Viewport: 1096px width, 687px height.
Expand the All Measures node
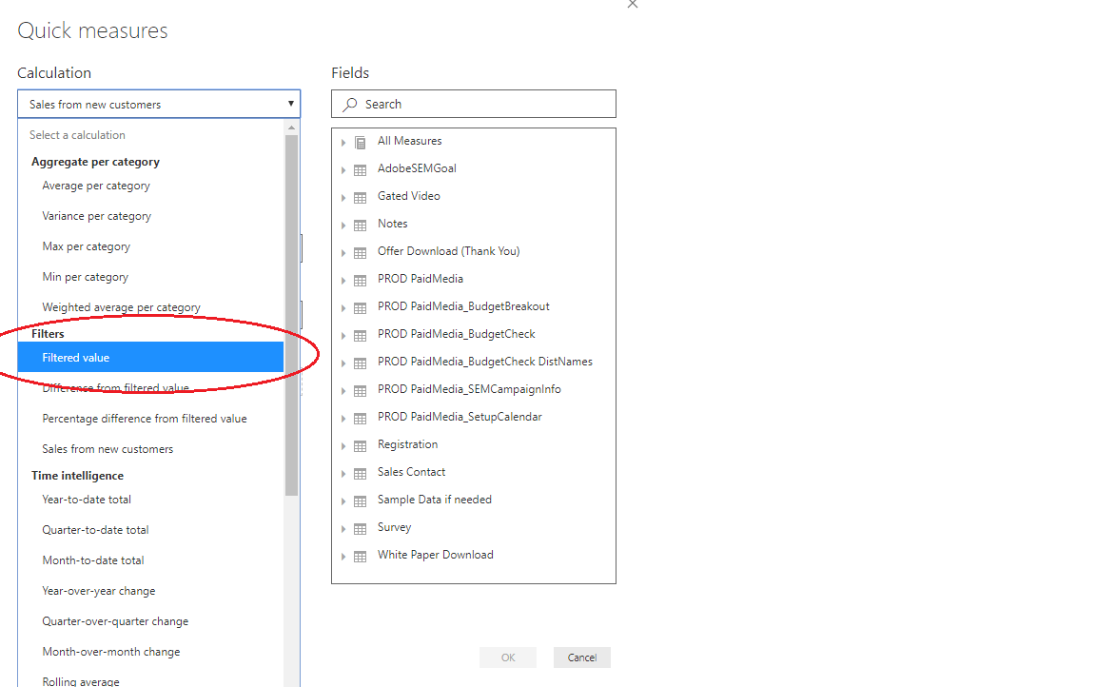pos(343,143)
